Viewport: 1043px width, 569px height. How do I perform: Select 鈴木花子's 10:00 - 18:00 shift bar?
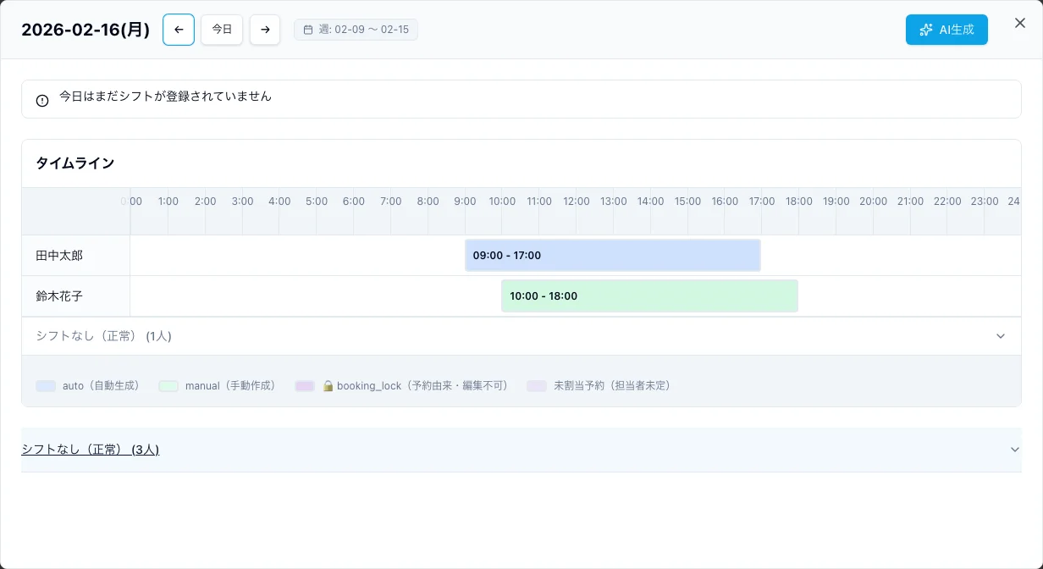tap(649, 296)
